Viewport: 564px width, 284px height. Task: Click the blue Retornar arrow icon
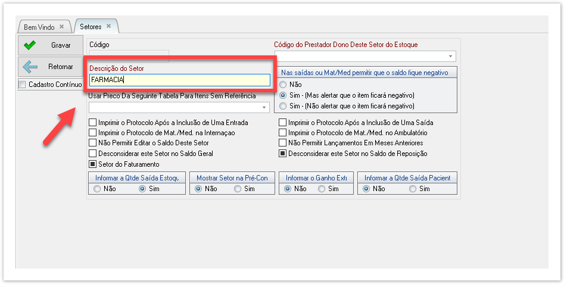[29, 67]
